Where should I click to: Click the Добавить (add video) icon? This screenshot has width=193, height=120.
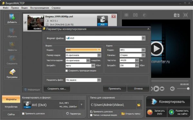pos(12,19)
